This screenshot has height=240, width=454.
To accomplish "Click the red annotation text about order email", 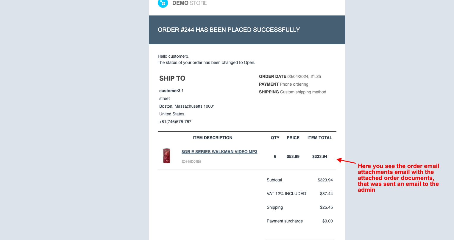I will pyautogui.click(x=398, y=178).
